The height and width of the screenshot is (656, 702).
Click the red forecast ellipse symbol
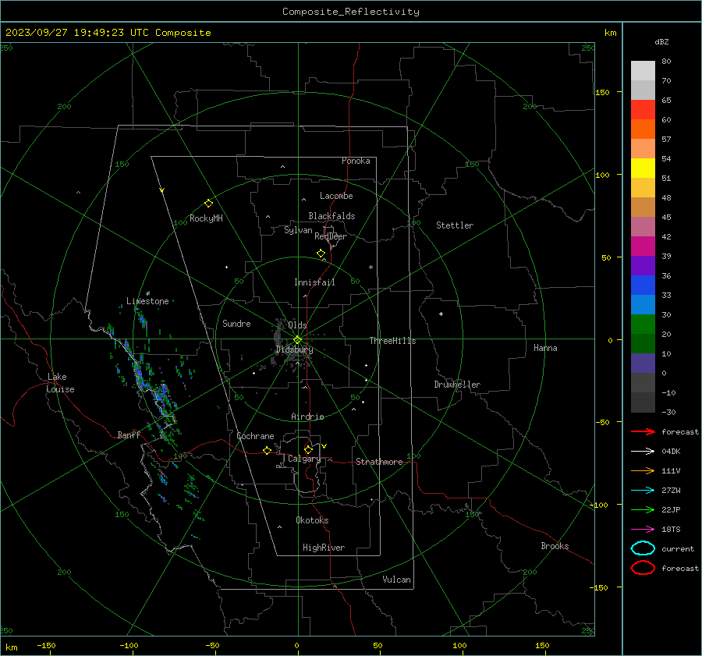pos(643,568)
